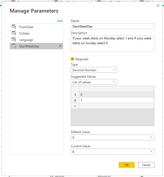This screenshot has height=177, width=164.
Task: Confirm with the OK button
Action: click(127, 165)
